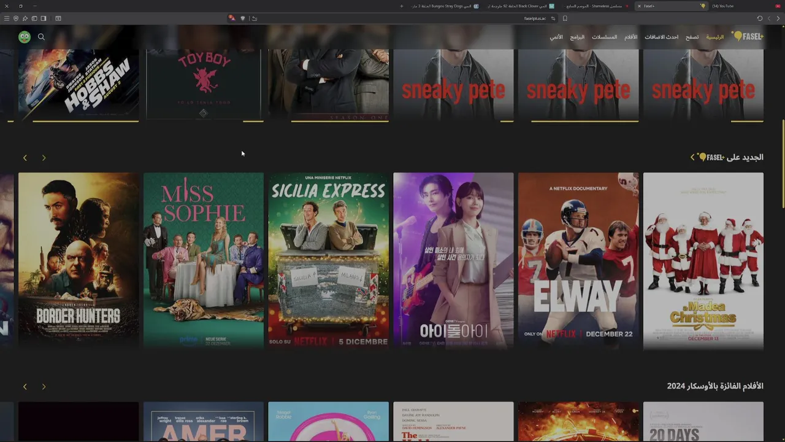Click the share arrow icon in address bar
The image size is (785, 442).
pyautogui.click(x=254, y=18)
